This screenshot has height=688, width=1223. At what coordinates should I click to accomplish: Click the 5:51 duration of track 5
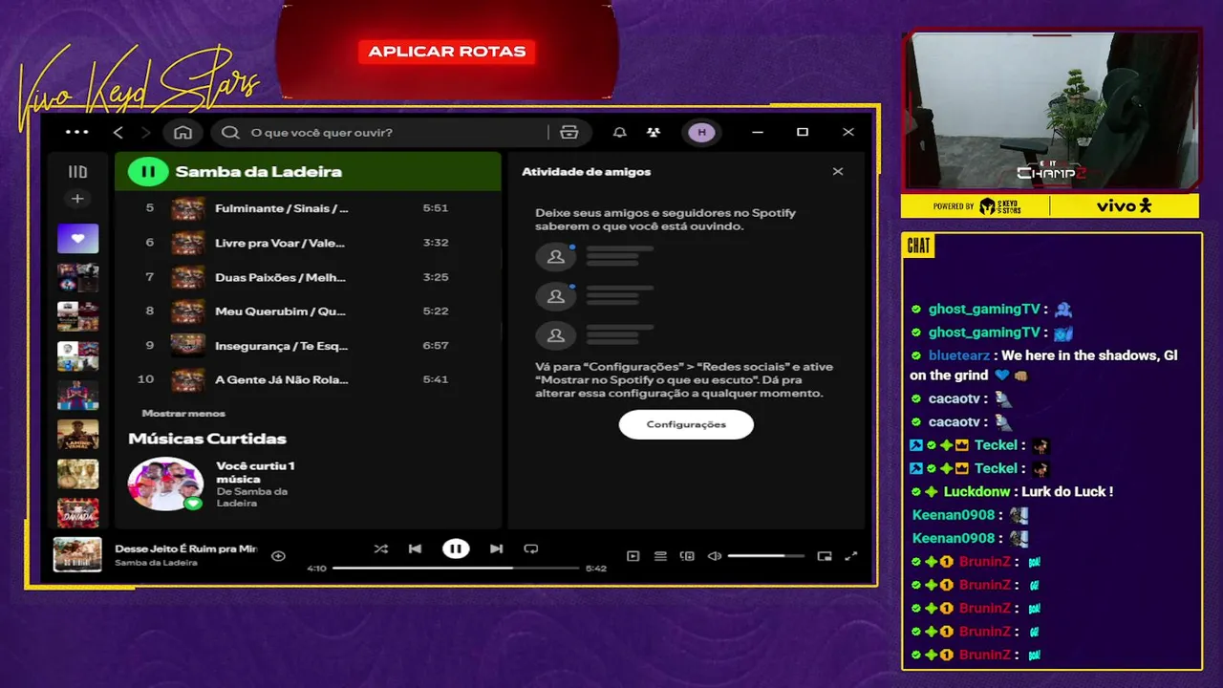[435, 208]
